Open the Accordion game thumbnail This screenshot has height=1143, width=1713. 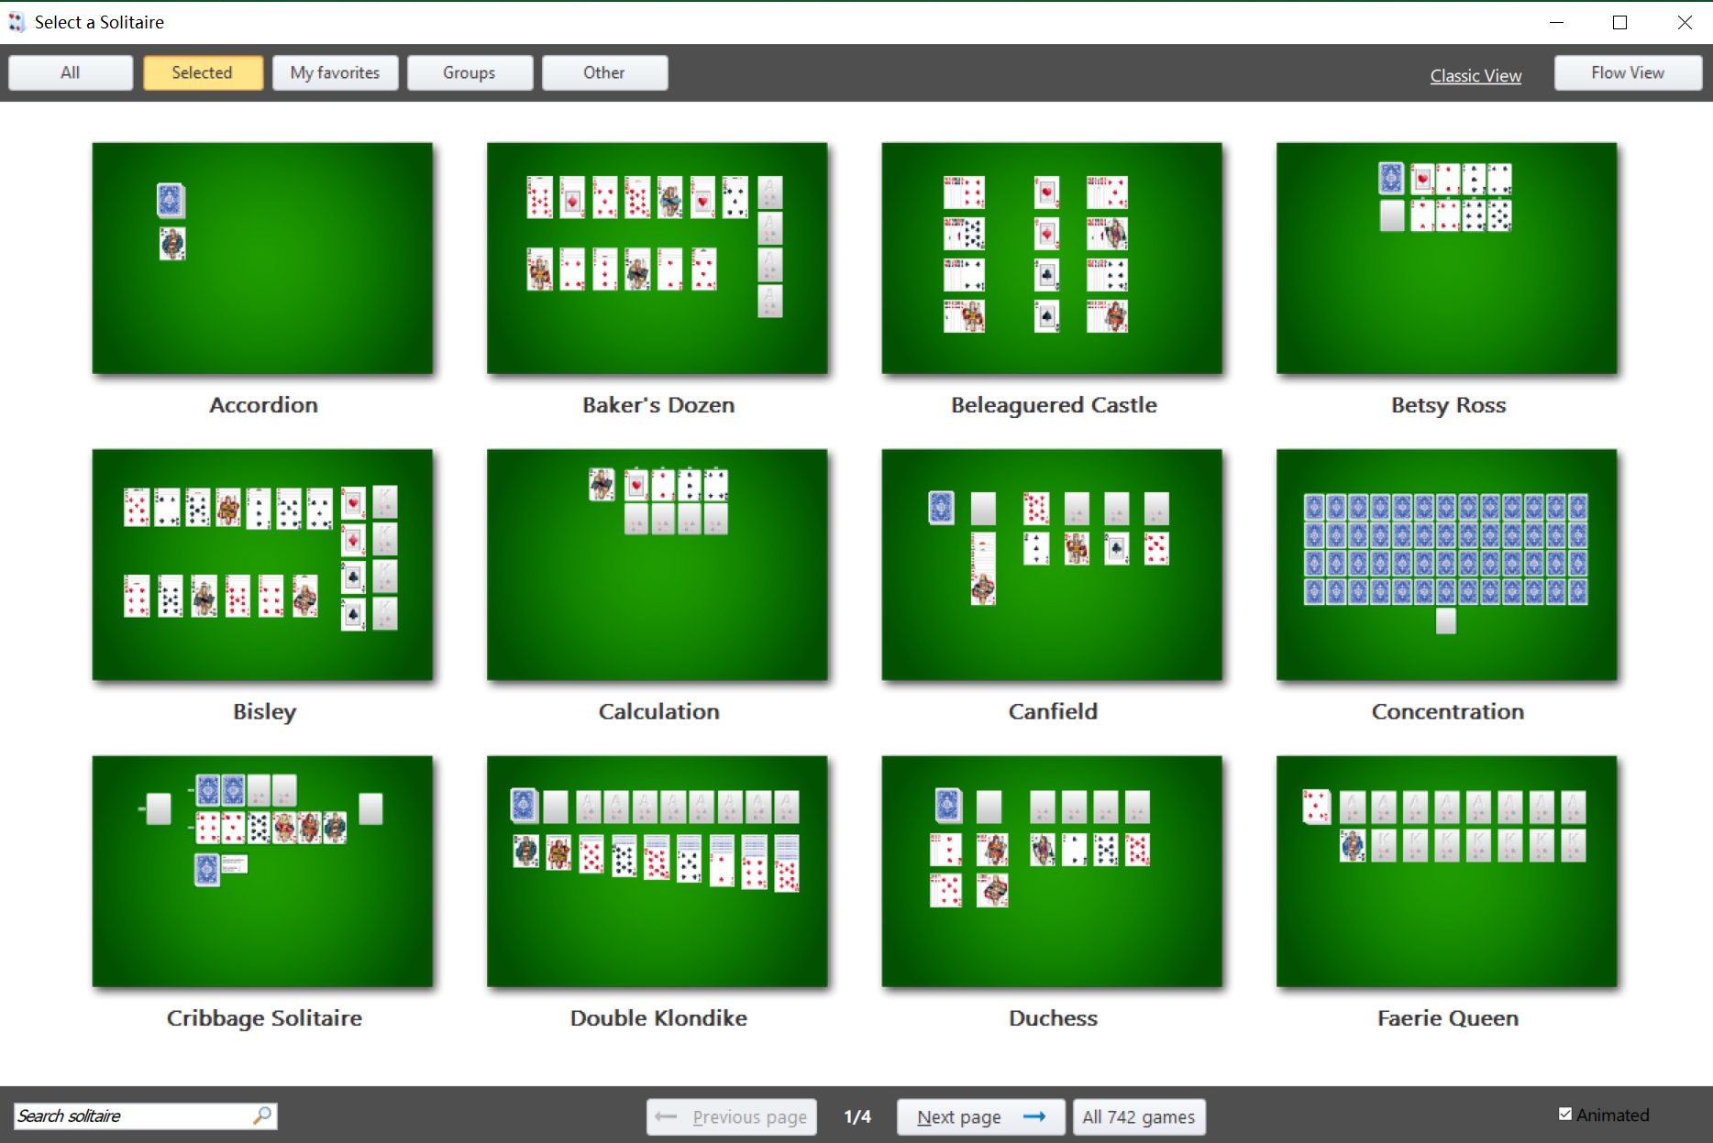click(262, 258)
